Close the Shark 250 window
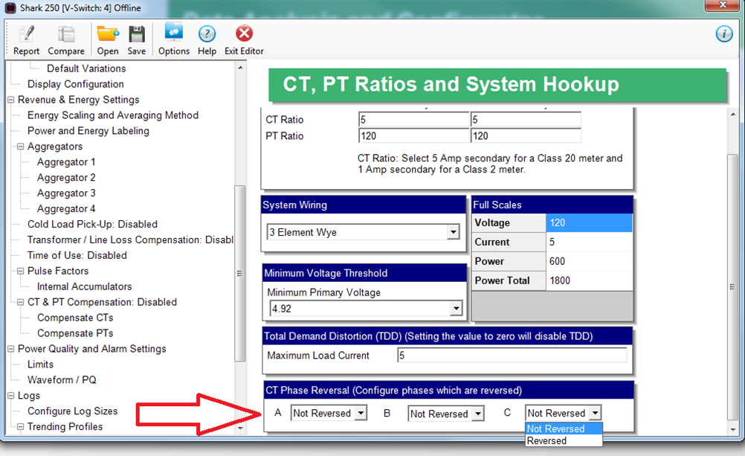 722,5
